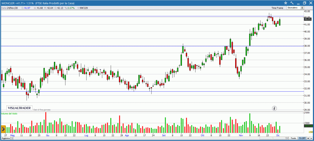Open the Tools button
Viewport: 314px width, 141px height.
(x=293, y=138)
